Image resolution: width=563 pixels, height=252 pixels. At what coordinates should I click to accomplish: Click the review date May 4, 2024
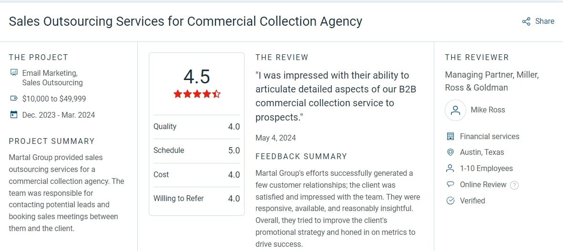[x=276, y=138]
